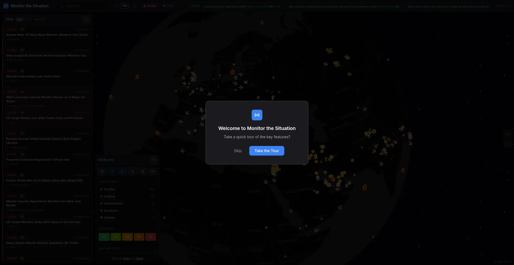Toggle the S1 severity filter

pyautogui.click(x=104, y=237)
